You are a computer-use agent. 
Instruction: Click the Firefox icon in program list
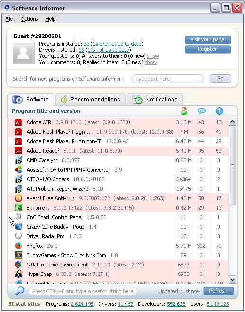(18, 246)
